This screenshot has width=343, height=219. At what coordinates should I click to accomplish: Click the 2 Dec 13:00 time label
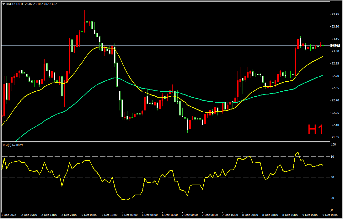point(49,215)
